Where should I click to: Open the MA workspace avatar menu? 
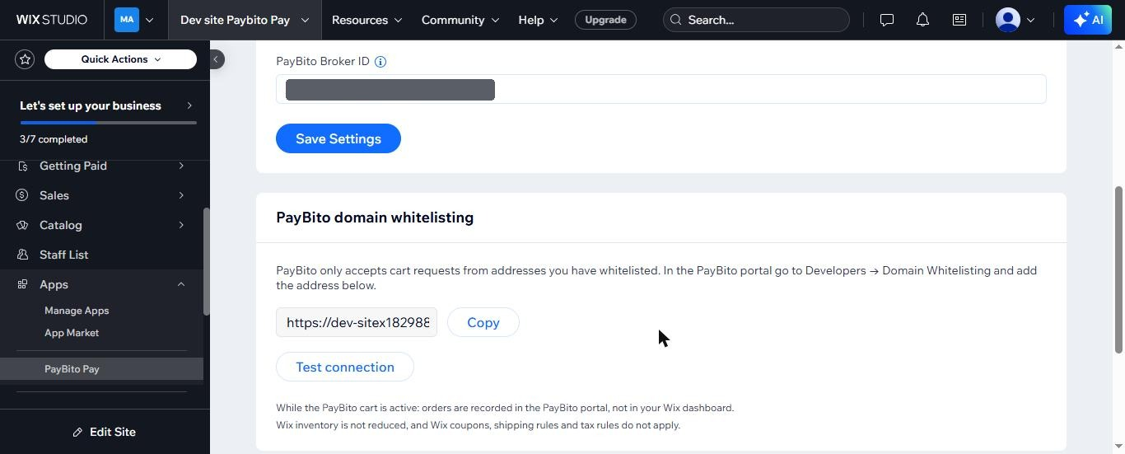click(134, 20)
